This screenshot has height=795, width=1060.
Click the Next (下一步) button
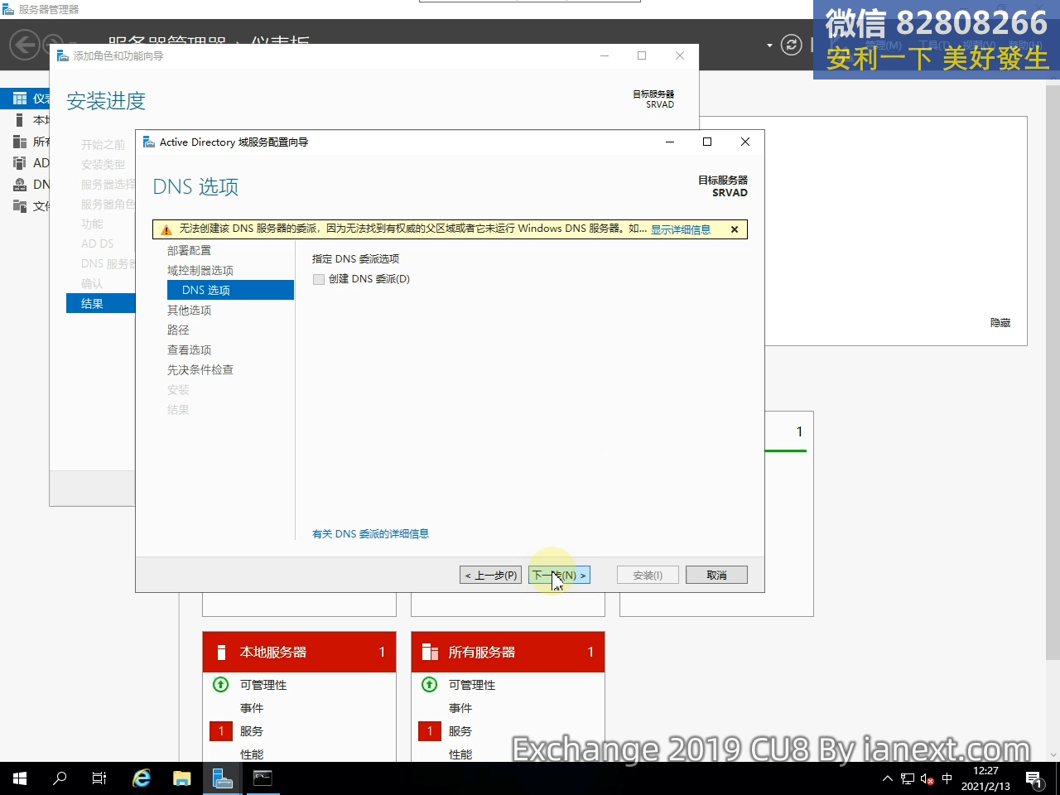tap(559, 575)
